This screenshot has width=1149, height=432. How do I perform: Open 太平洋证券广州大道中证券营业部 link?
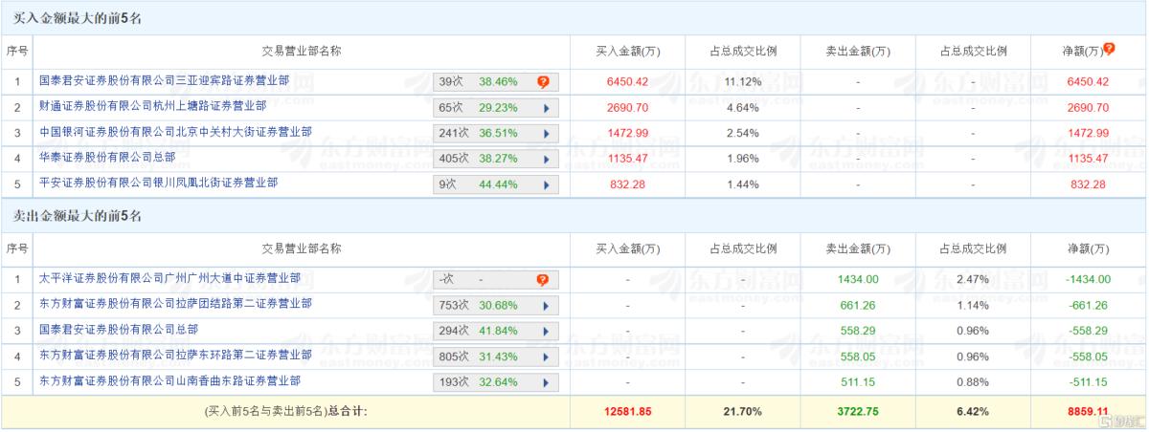[x=169, y=278]
